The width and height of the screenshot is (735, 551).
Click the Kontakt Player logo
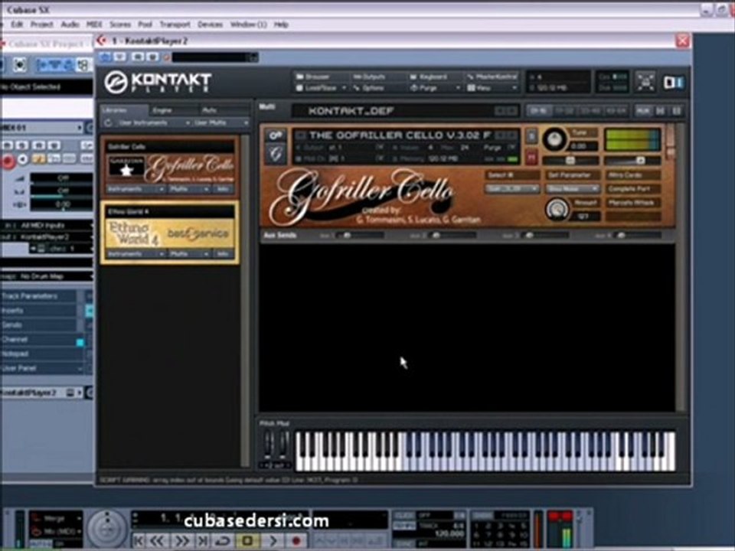point(158,83)
